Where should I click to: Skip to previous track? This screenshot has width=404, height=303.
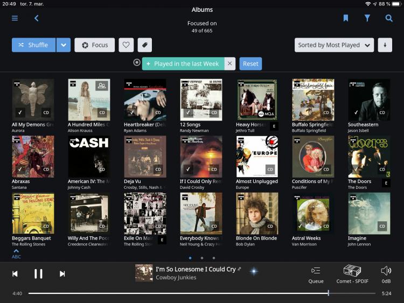click(x=15, y=274)
